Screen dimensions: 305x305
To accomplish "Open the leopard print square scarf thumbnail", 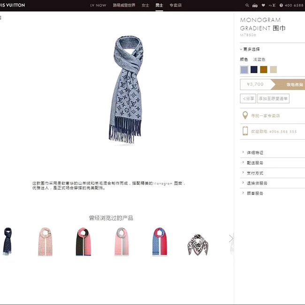I will coord(198,244).
